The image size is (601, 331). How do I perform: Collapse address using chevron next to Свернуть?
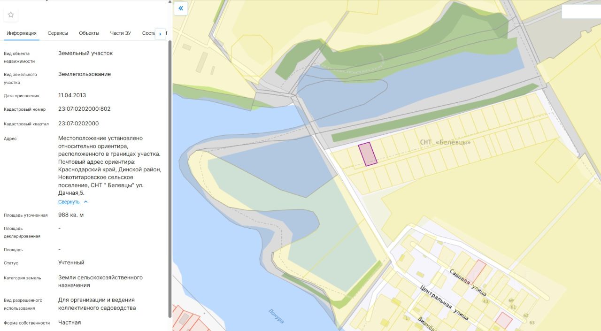click(x=85, y=202)
